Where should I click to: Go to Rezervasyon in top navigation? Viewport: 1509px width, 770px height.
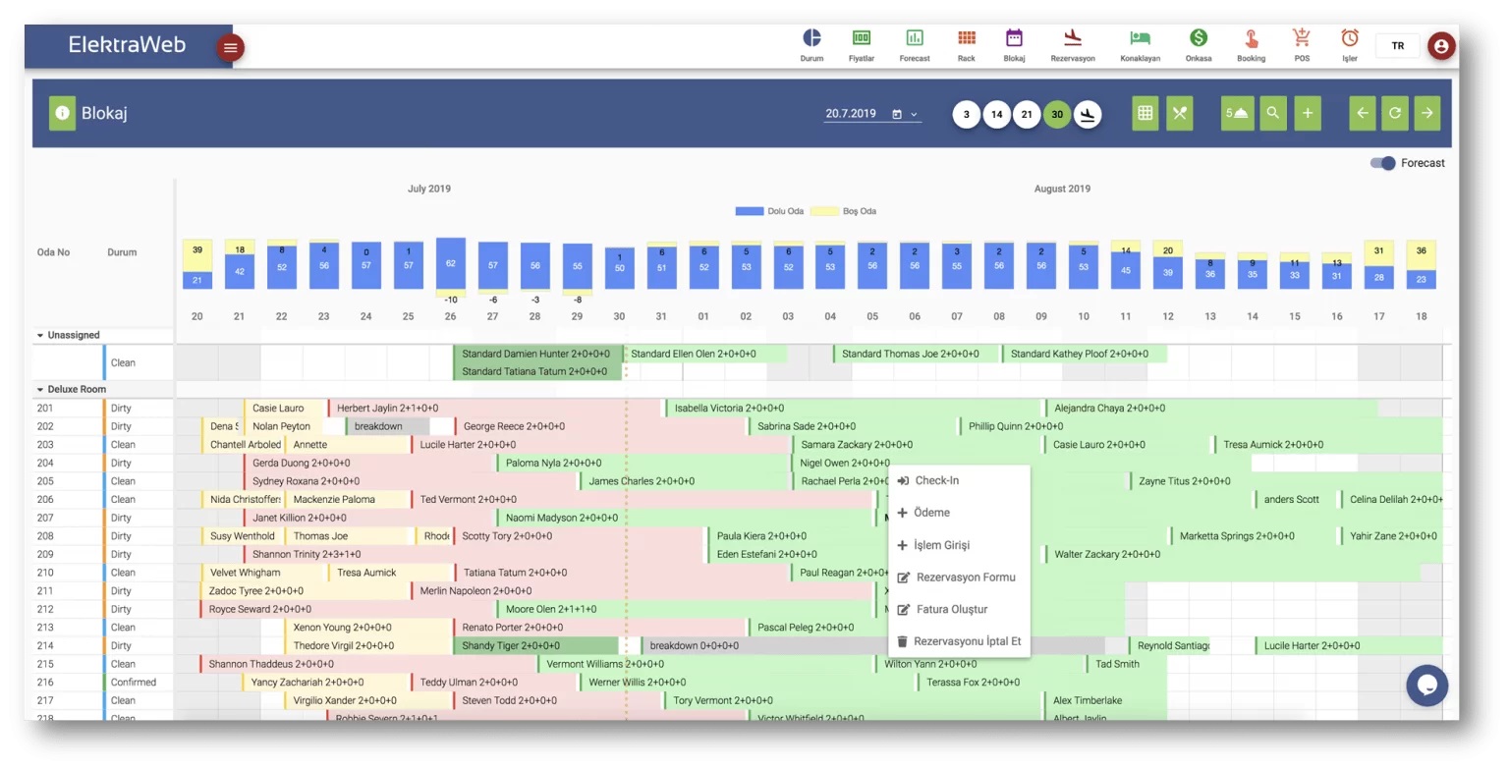(x=1072, y=39)
